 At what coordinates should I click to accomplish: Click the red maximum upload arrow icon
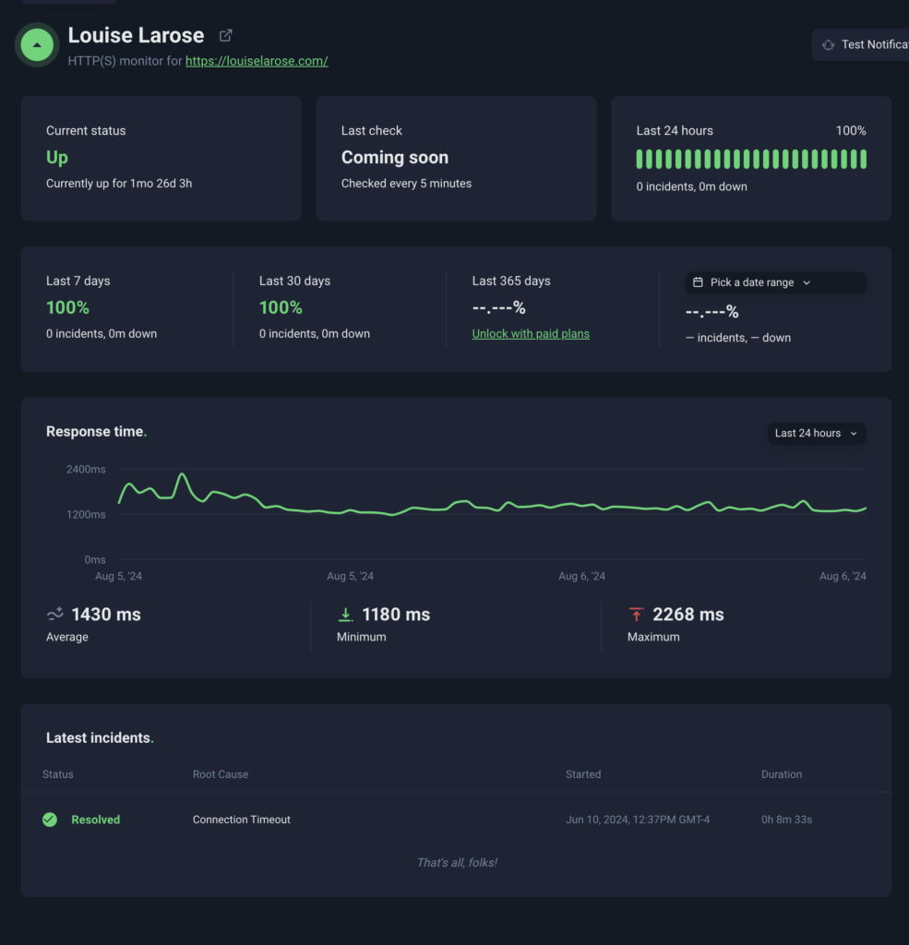click(x=636, y=615)
